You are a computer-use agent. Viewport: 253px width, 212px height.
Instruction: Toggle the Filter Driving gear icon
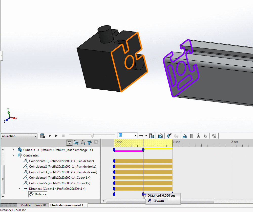pos(83,143)
